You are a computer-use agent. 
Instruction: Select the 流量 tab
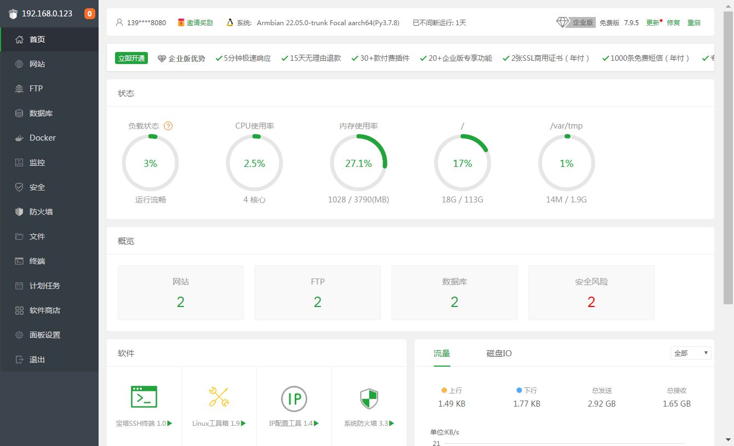tap(441, 354)
